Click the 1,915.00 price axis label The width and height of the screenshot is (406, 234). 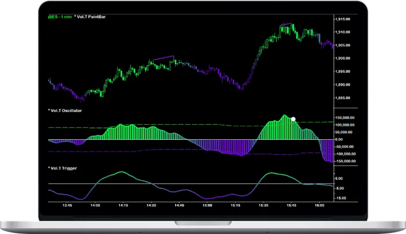click(x=343, y=19)
